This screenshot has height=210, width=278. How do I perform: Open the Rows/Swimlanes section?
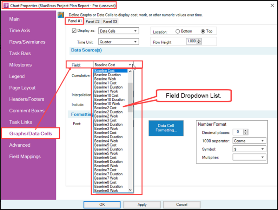(x=27, y=42)
